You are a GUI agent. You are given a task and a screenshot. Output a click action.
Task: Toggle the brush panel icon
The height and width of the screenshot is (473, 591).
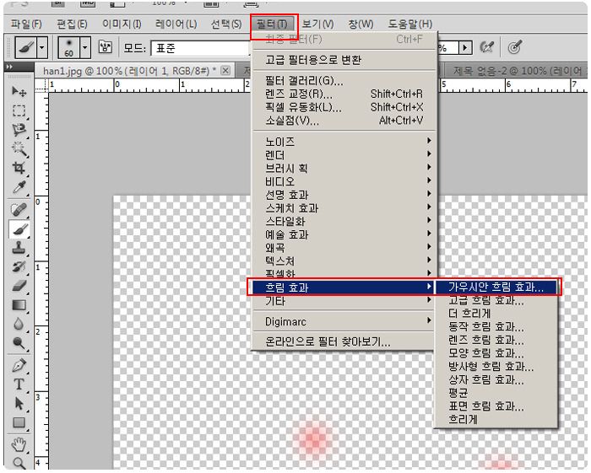click(106, 47)
